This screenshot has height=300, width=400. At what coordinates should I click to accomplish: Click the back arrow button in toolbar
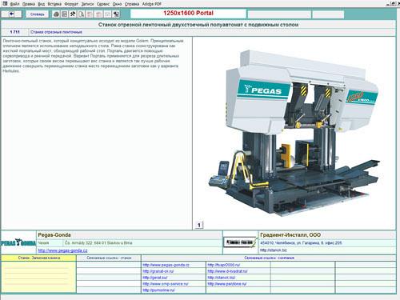tap(12, 14)
